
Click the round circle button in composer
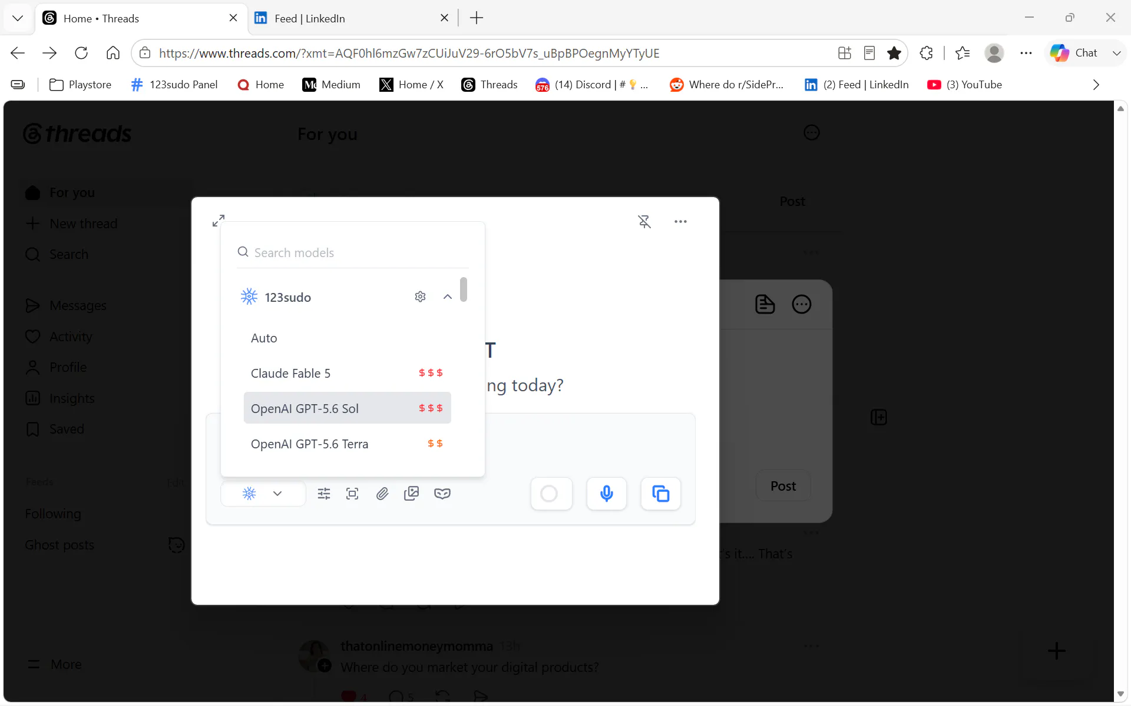coord(551,494)
